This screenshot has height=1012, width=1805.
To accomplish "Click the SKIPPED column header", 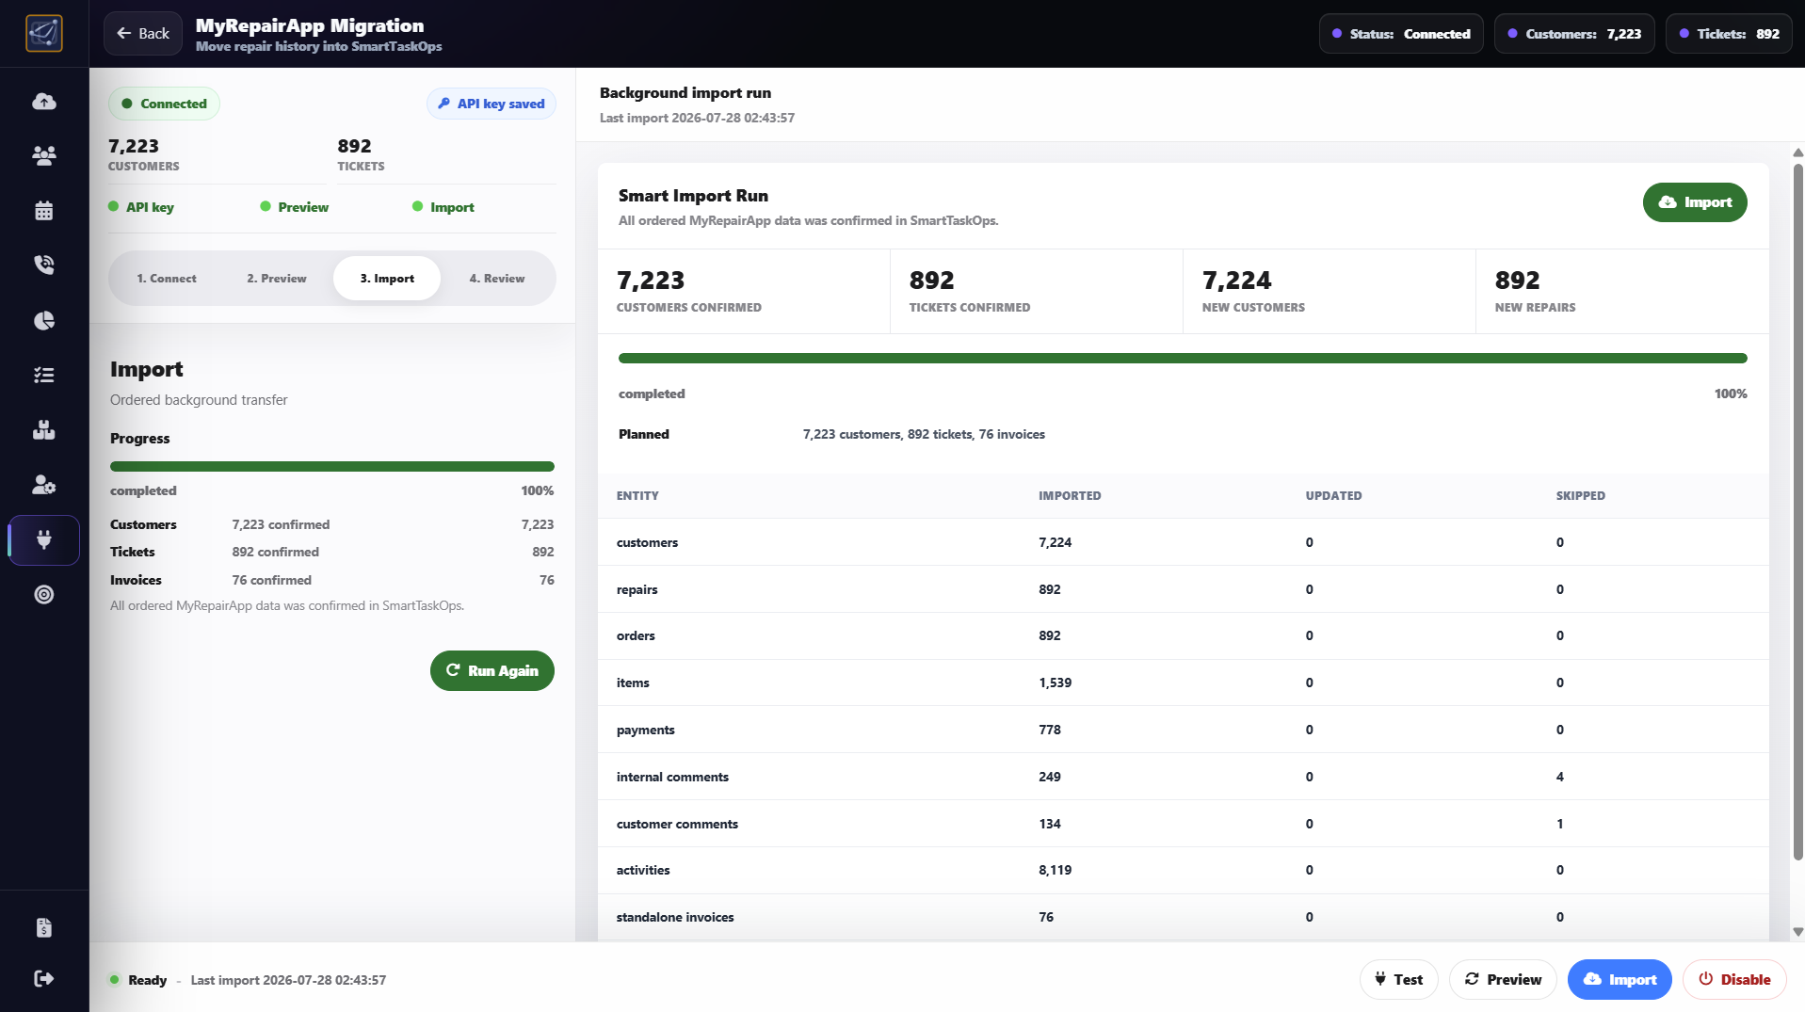I will pyautogui.click(x=1580, y=496).
